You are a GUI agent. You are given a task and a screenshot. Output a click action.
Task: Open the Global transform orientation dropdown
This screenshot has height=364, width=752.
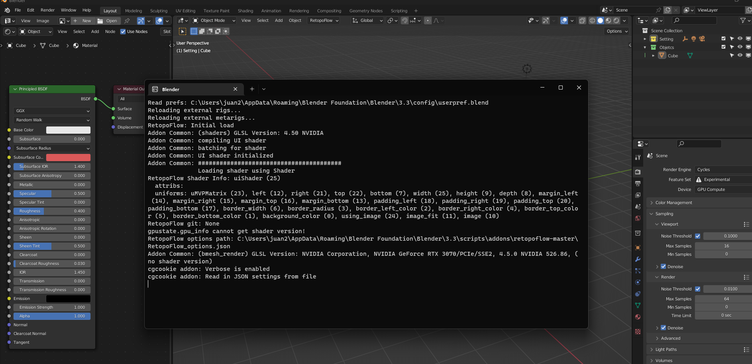tap(367, 21)
